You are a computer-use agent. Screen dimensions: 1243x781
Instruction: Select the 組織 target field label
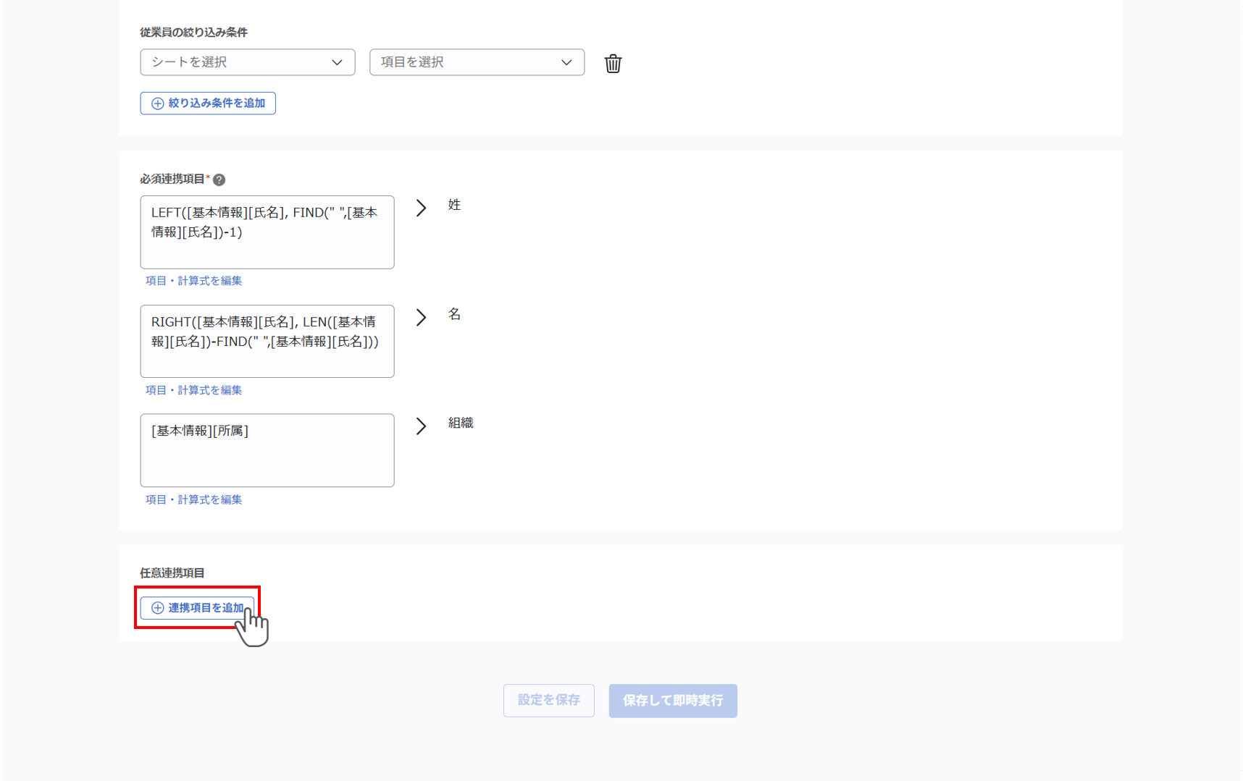pyautogui.click(x=460, y=423)
